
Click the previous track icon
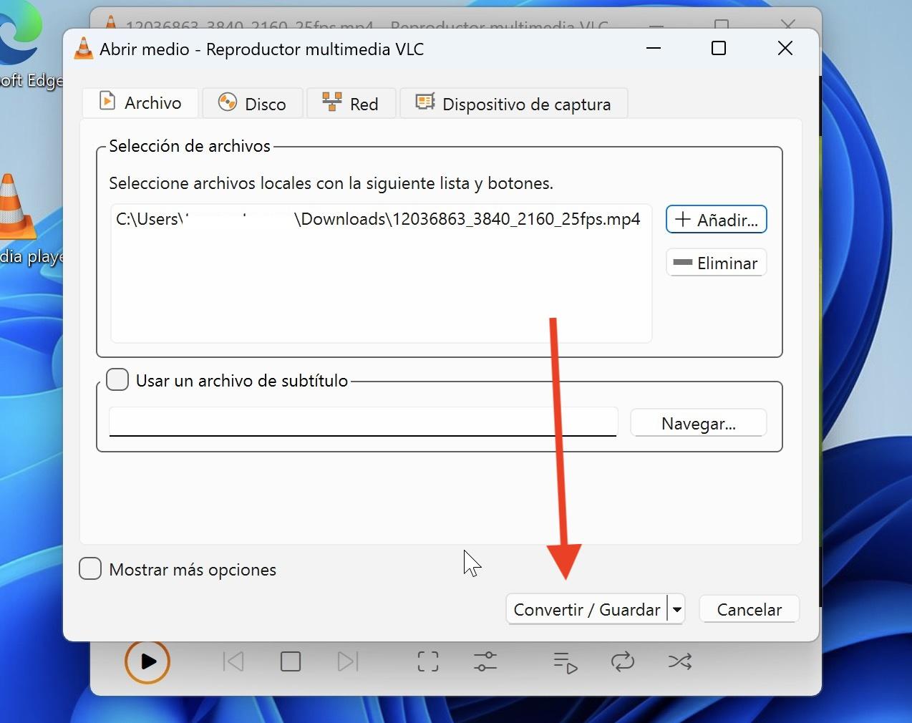click(233, 661)
